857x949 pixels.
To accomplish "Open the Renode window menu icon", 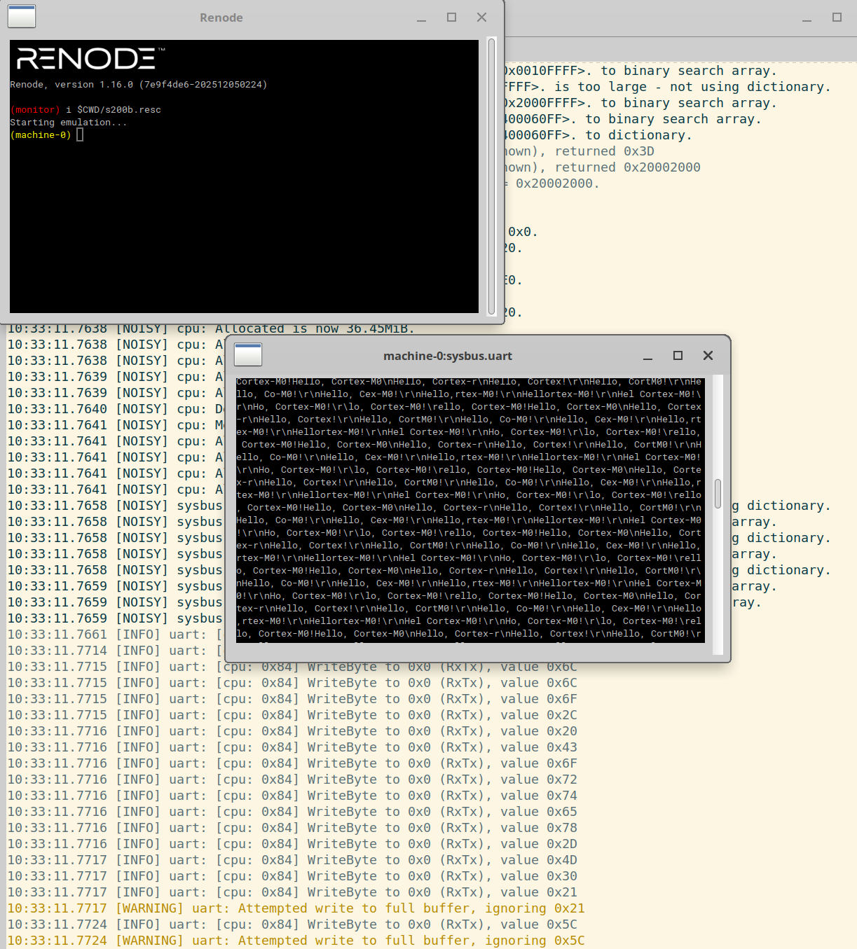I will (x=21, y=16).
